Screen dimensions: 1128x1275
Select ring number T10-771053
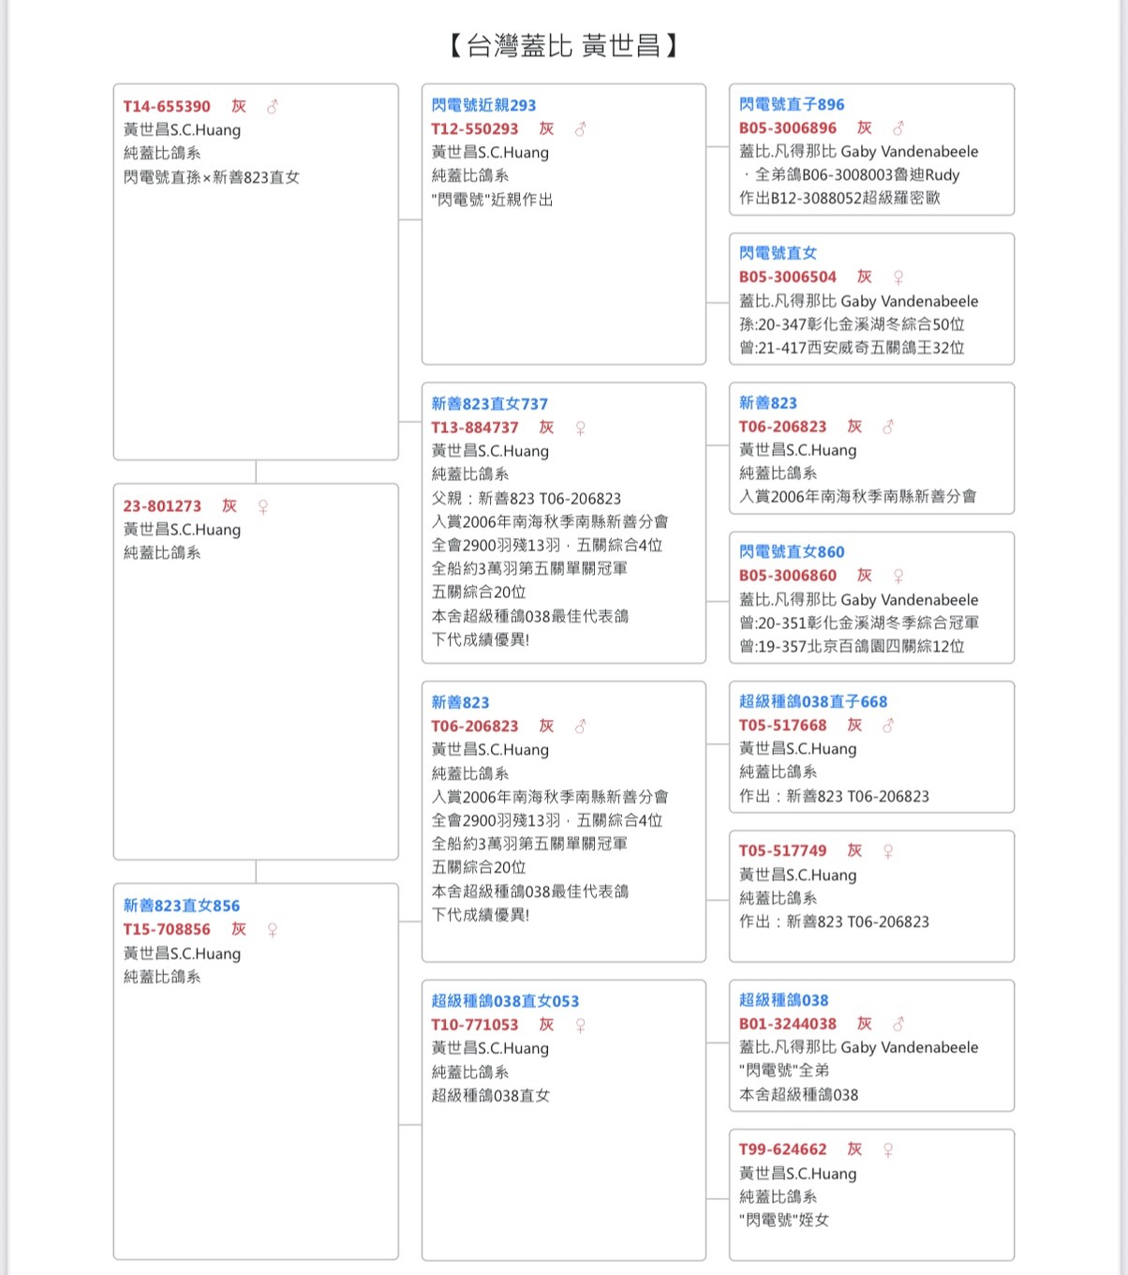475,1026
